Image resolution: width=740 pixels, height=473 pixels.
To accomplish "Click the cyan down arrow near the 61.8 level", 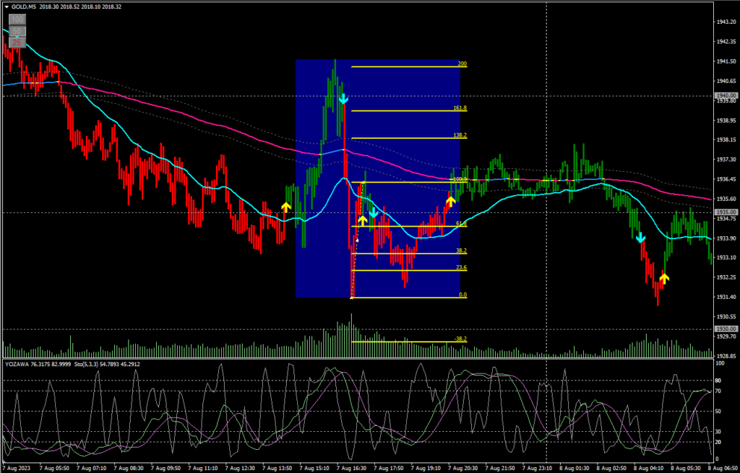I will click(374, 212).
